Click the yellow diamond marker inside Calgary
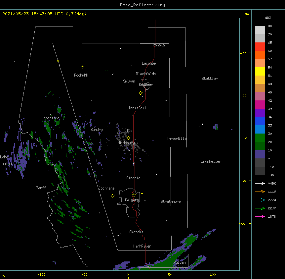The width and height of the screenshot is (285, 279). click(x=134, y=195)
